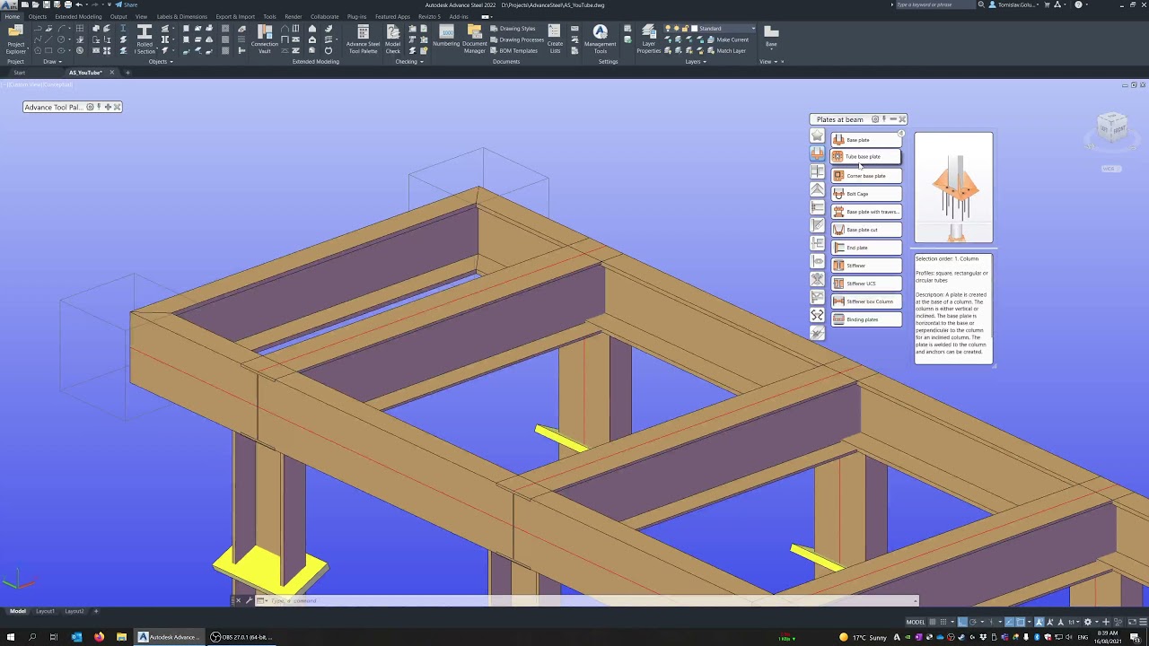Open Management Tools
The height and width of the screenshot is (646, 1149).
coord(600,40)
